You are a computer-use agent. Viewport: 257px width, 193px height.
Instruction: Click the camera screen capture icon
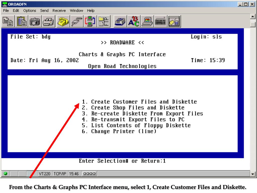click(x=35, y=21)
